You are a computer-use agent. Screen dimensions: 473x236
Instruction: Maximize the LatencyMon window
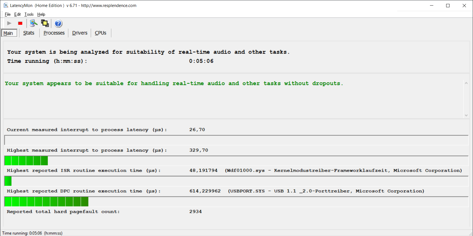[x=448, y=6]
